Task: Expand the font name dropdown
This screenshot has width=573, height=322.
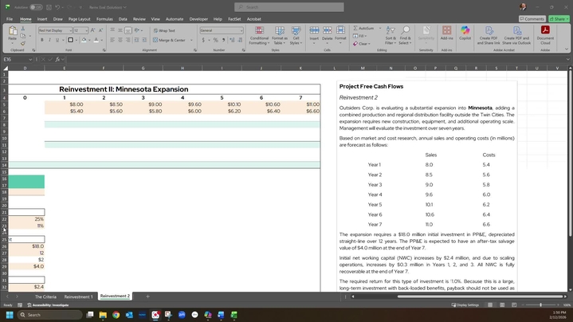Action: point(70,30)
